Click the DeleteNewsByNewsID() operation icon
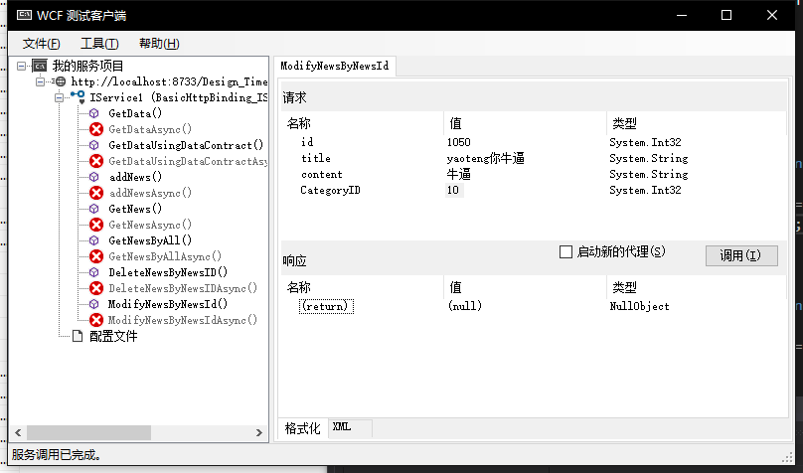803x473 pixels. pyautogui.click(x=94, y=272)
